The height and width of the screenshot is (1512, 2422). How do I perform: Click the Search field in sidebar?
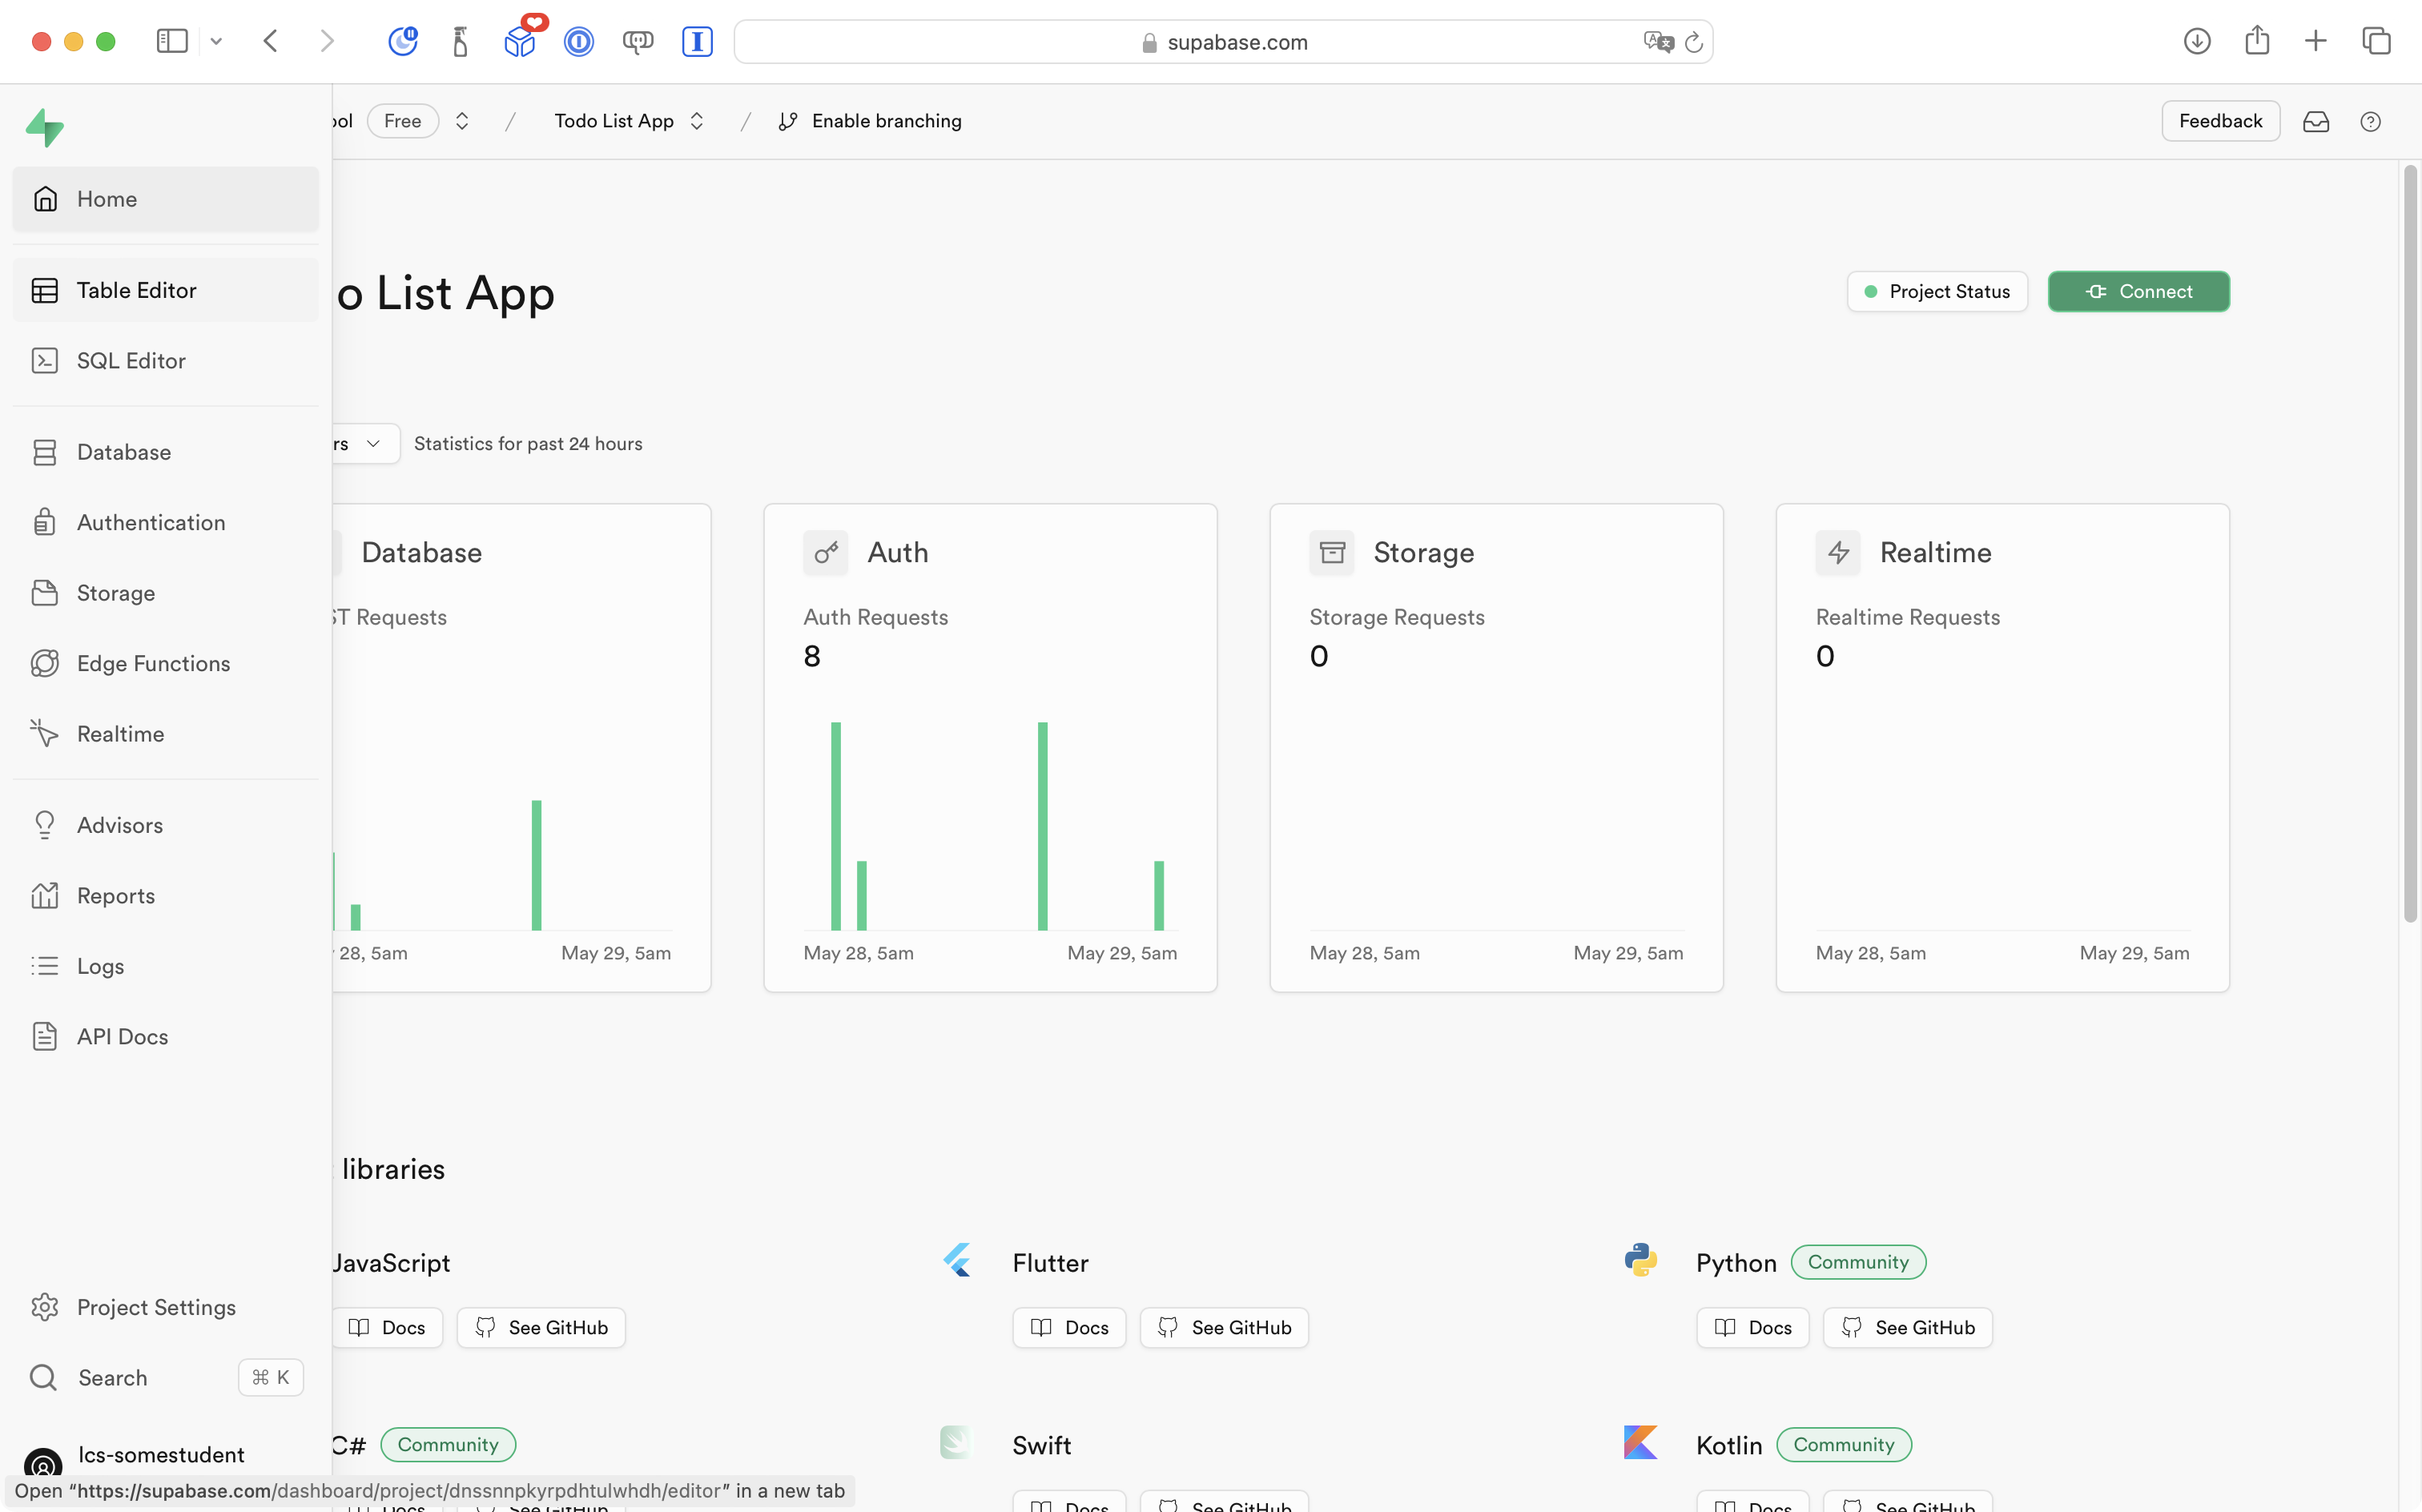click(x=112, y=1377)
